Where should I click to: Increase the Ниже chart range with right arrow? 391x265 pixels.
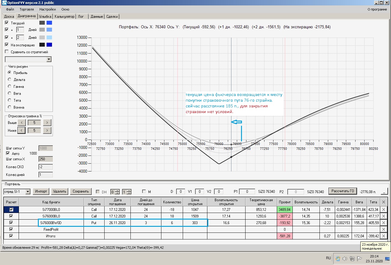coord(47,130)
